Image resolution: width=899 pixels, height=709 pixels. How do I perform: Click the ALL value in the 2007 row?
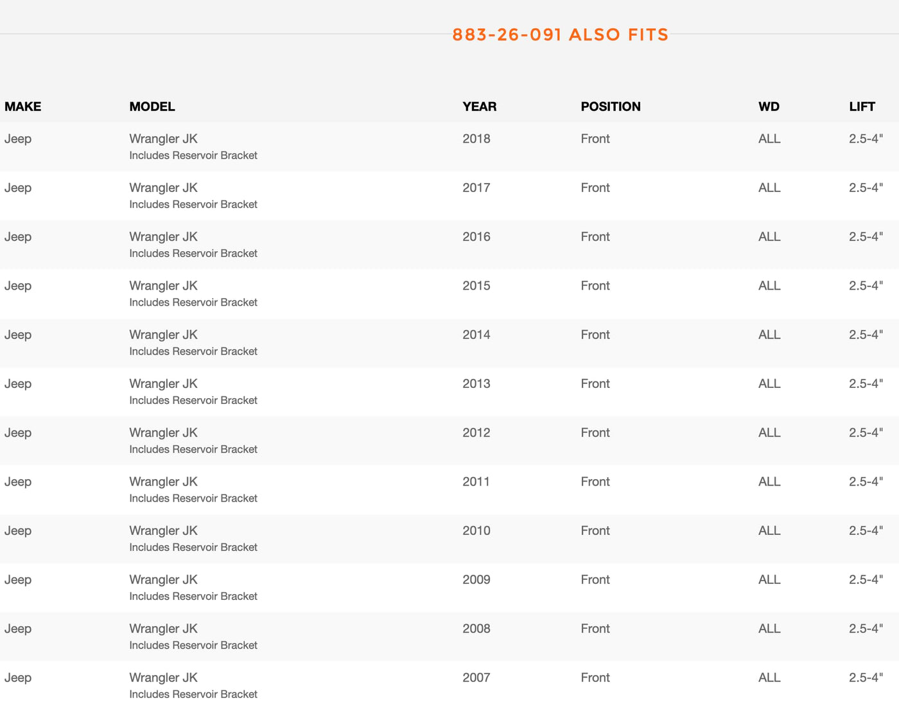point(769,678)
